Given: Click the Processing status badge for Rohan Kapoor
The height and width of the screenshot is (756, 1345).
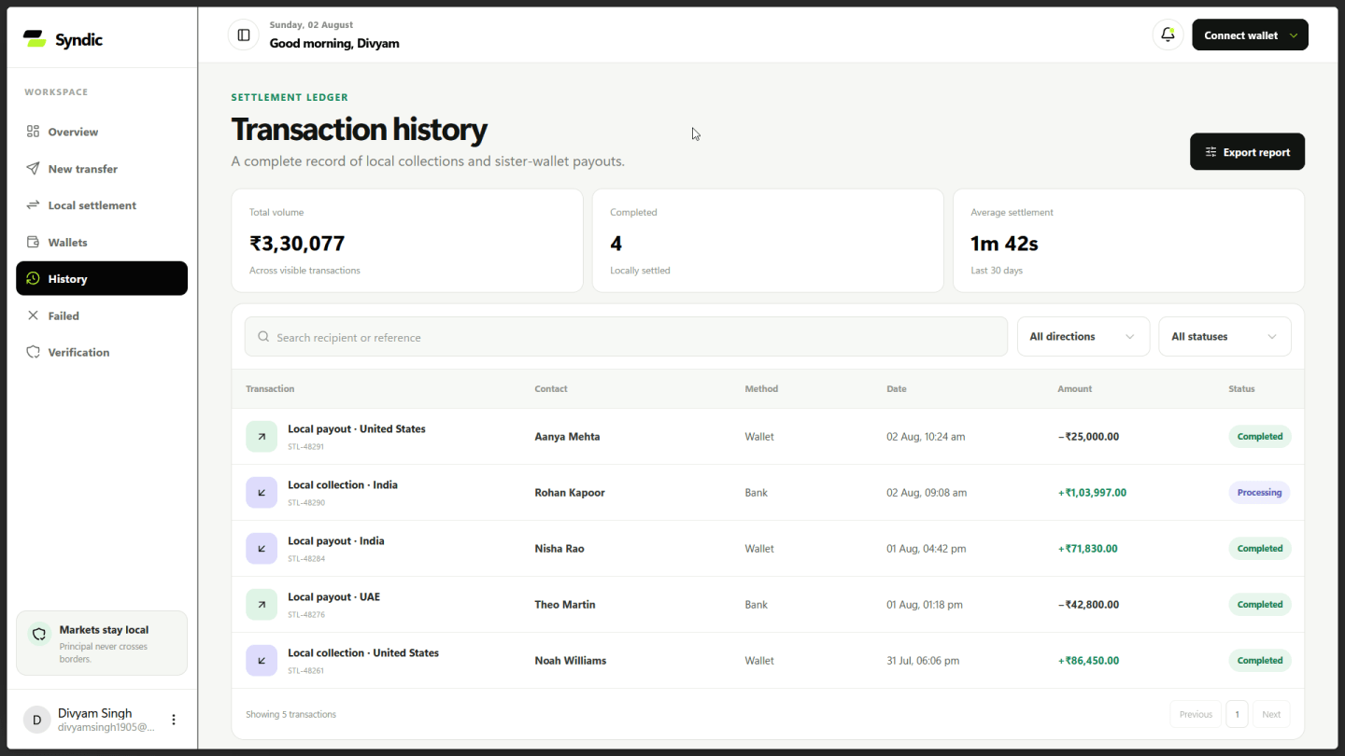Looking at the screenshot, I should click(x=1259, y=493).
